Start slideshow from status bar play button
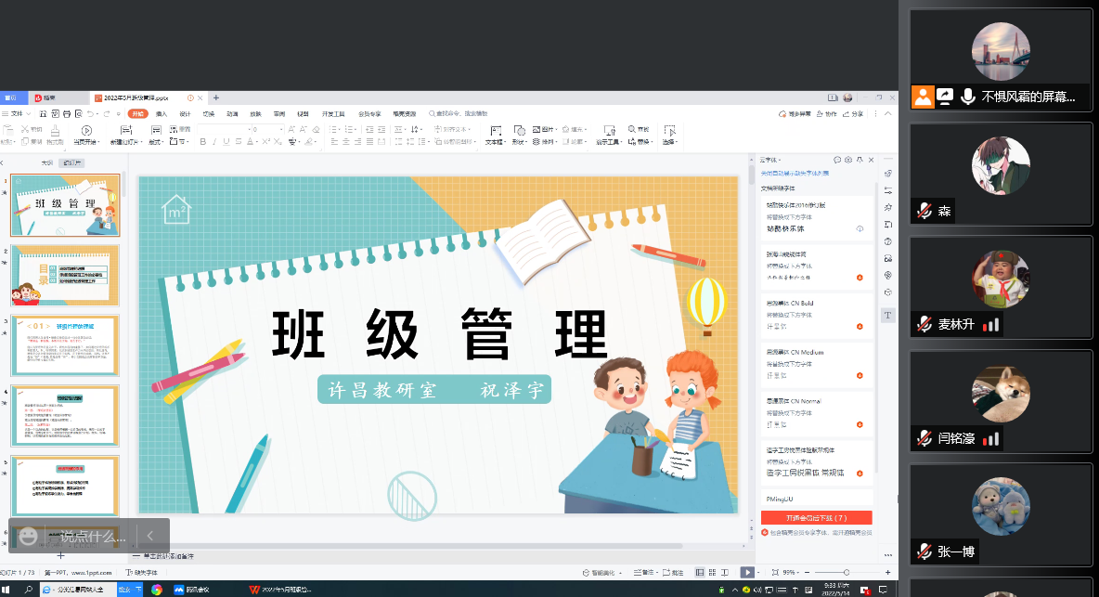Image resolution: width=1099 pixels, height=597 pixels. click(747, 572)
